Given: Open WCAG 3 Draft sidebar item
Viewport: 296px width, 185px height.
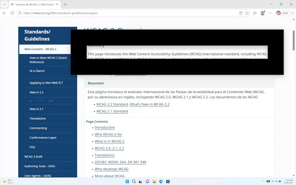Looking at the screenshot, I should [33, 157].
